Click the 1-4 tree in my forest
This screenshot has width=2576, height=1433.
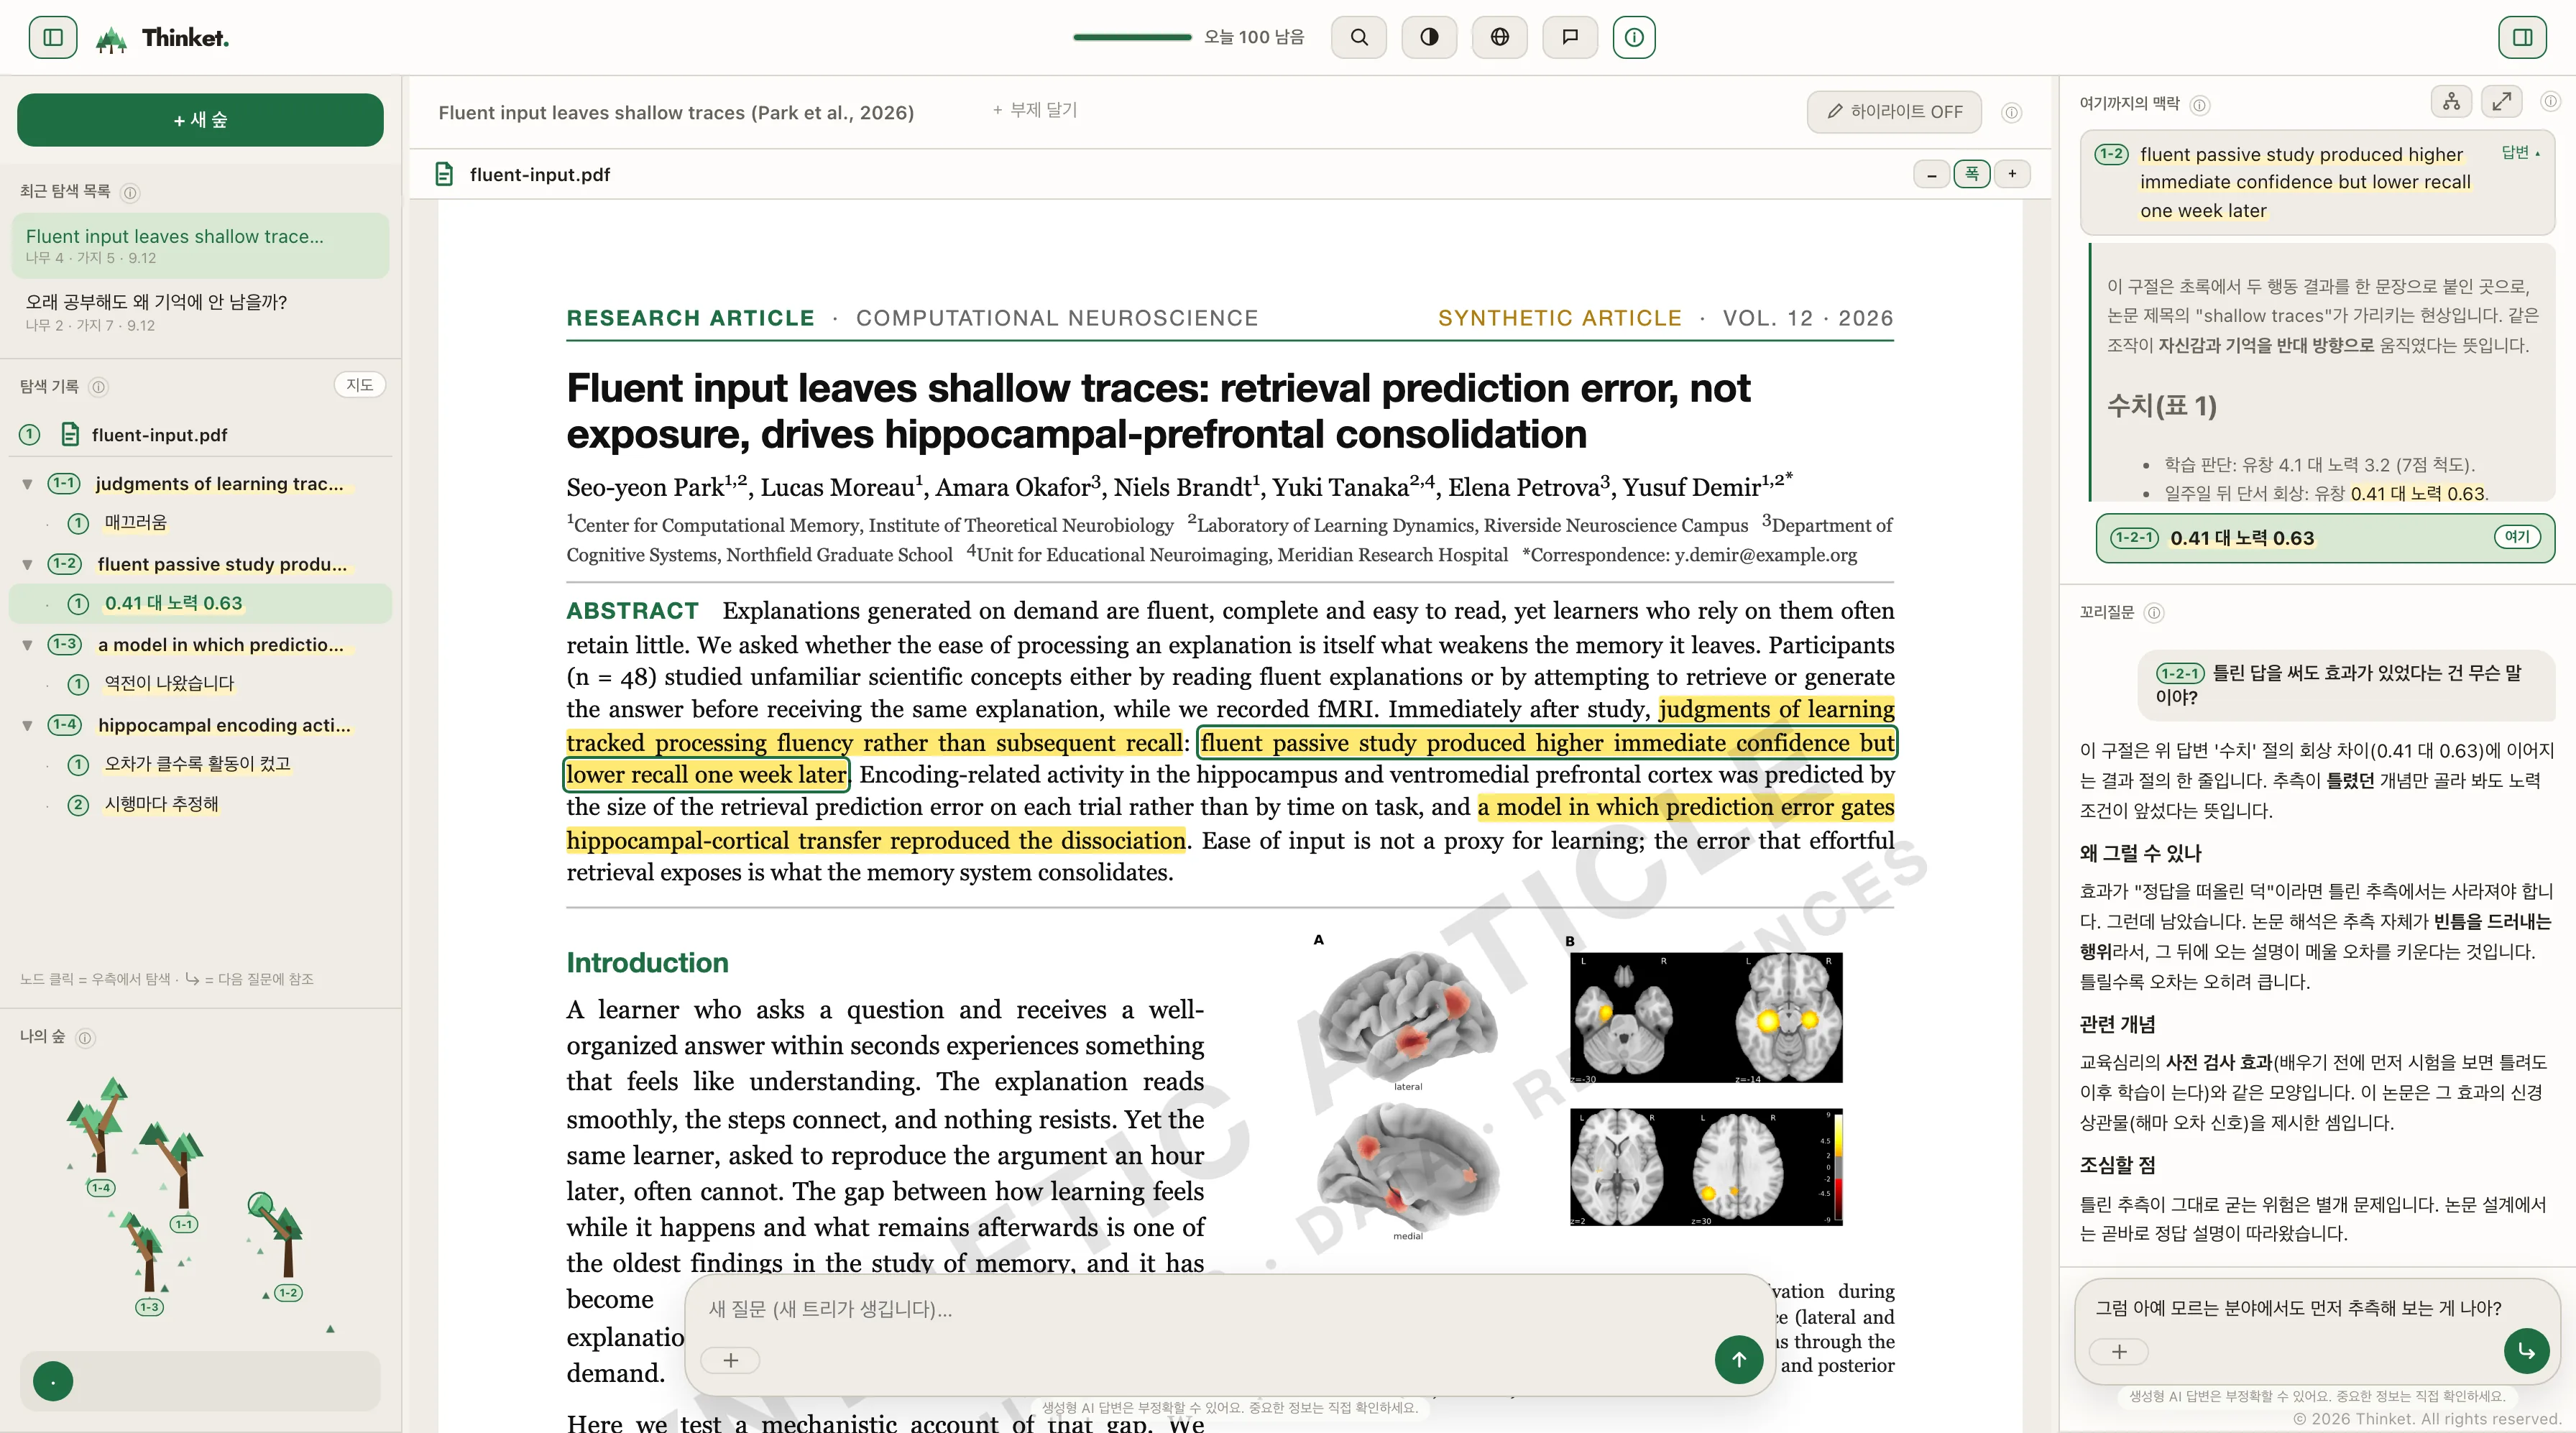(x=99, y=1137)
